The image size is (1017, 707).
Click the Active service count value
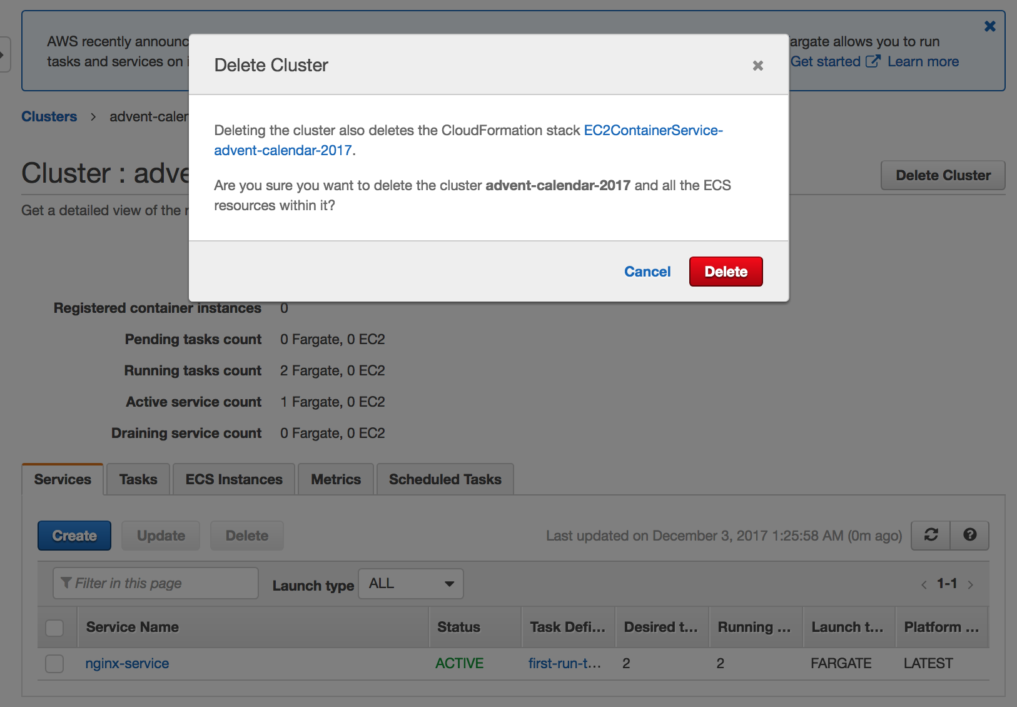pos(333,402)
